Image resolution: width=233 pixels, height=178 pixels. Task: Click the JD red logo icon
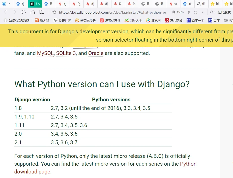(x=167, y=20)
